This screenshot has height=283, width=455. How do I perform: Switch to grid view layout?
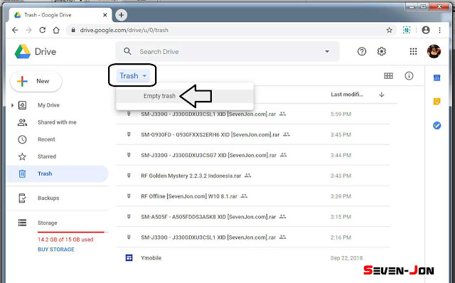tap(388, 76)
